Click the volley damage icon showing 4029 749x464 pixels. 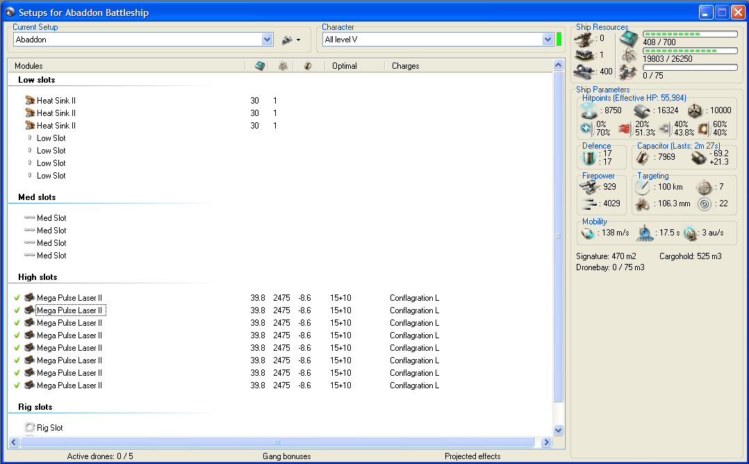[589, 204]
